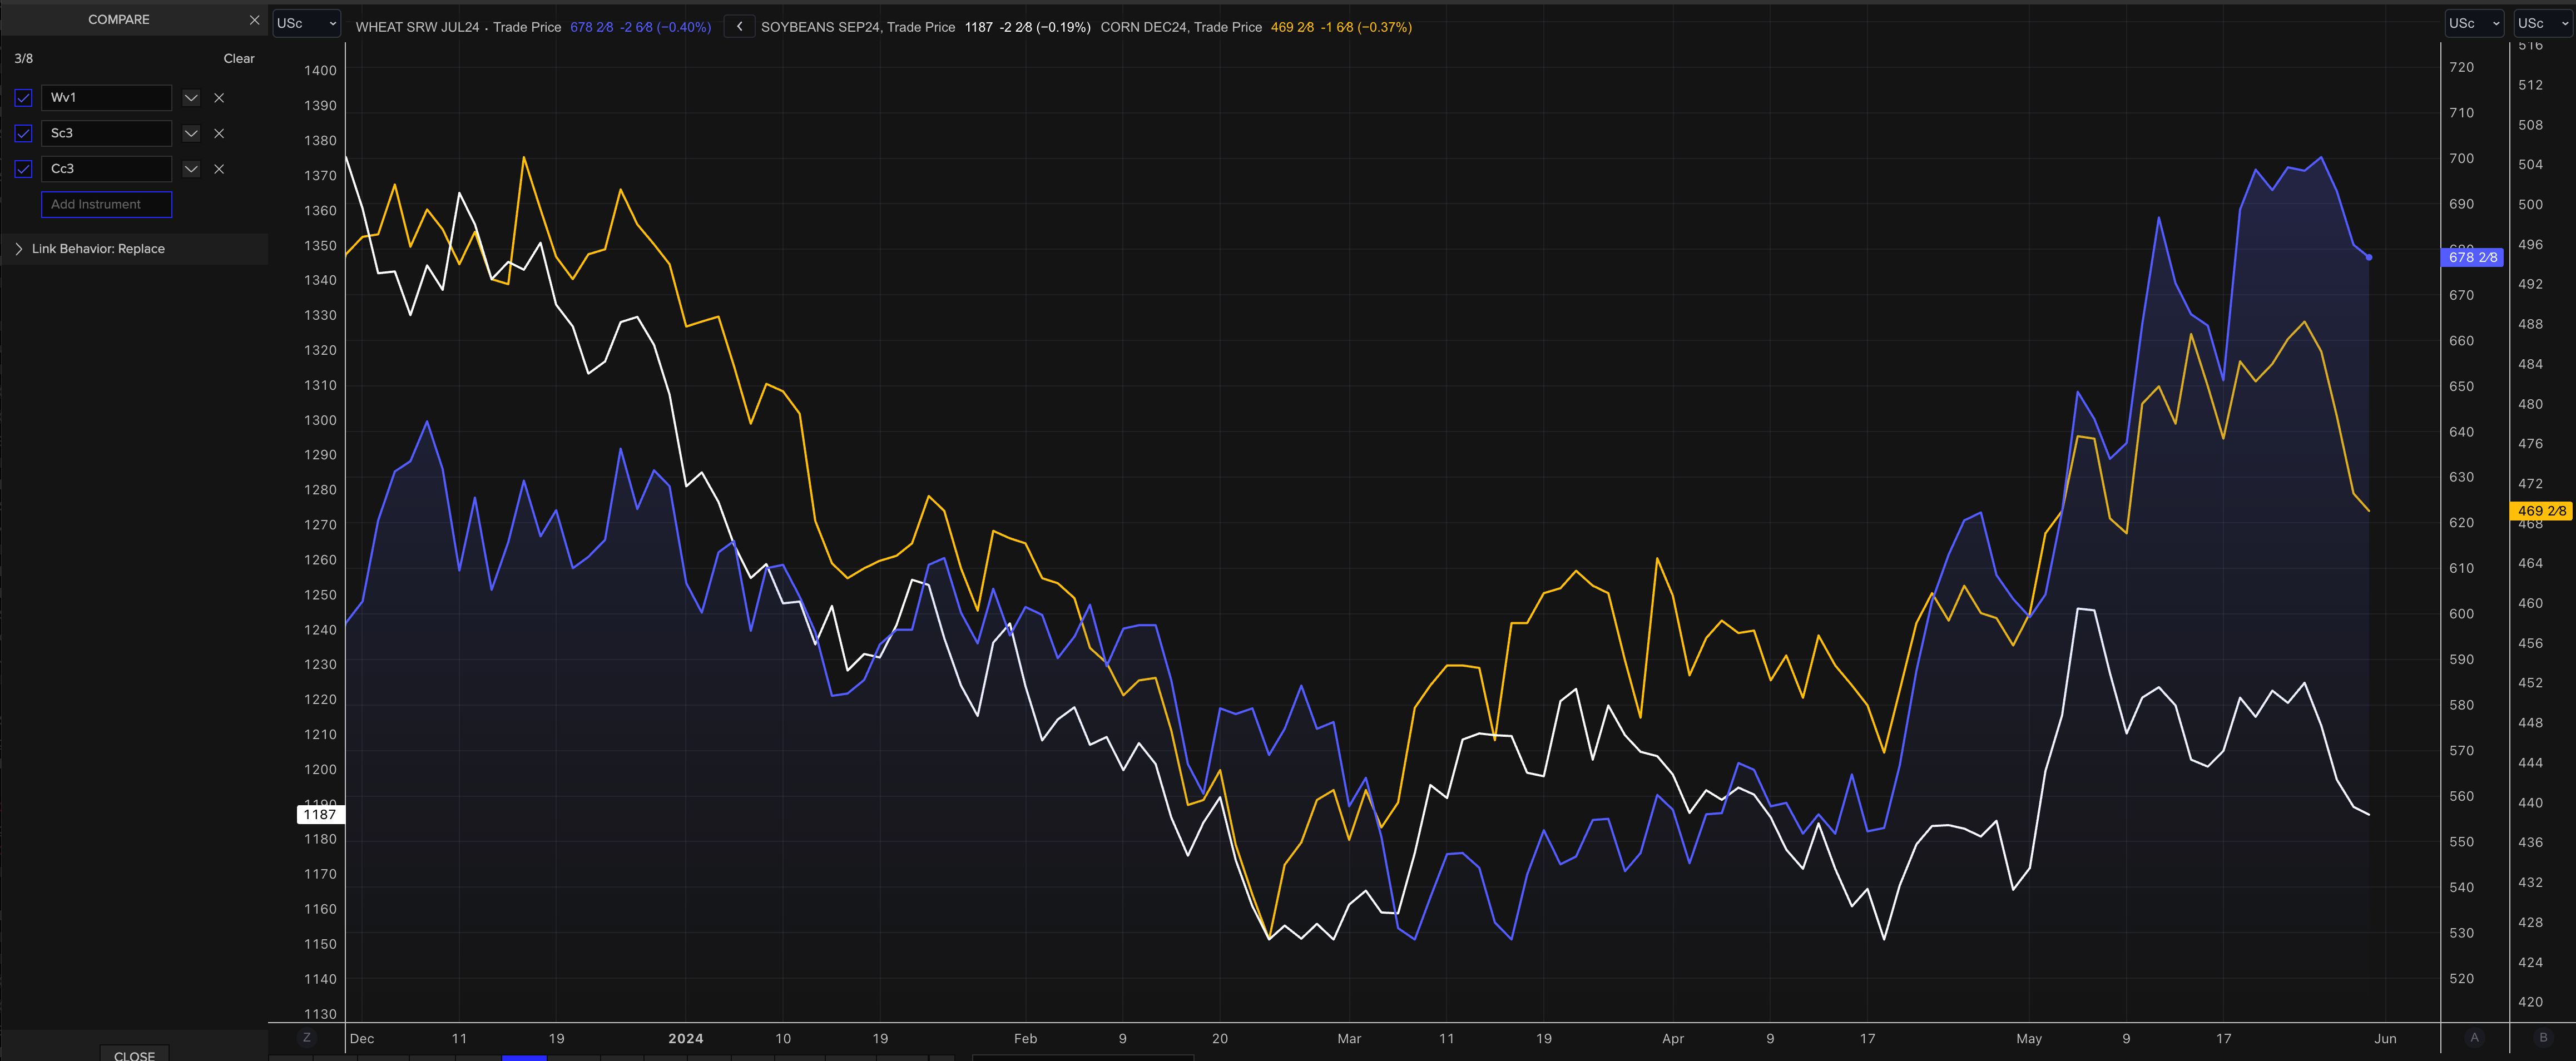
Task: Click the B axis button
Action: click(x=2543, y=1038)
